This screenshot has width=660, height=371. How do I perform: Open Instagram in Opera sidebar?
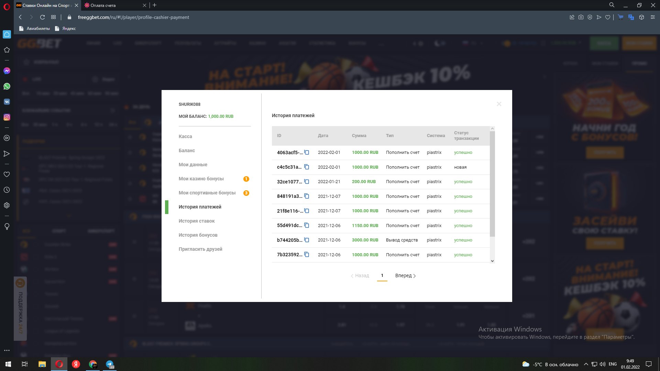coord(7,117)
